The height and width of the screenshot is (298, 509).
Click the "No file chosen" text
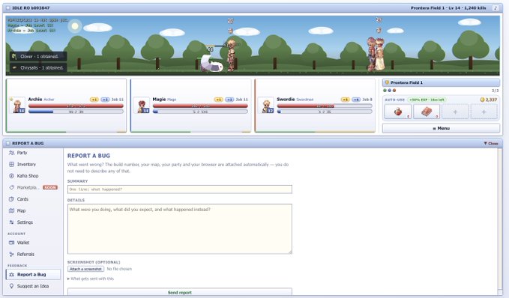[x=119, y=269]
